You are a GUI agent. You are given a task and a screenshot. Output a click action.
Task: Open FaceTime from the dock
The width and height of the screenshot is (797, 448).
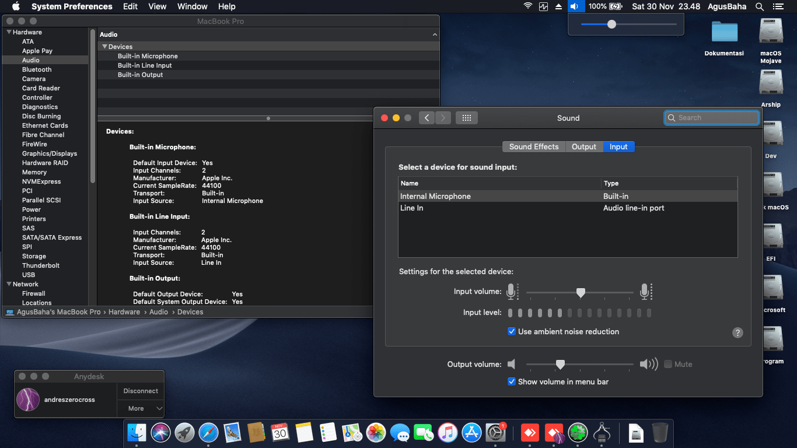tap(424, 433)
